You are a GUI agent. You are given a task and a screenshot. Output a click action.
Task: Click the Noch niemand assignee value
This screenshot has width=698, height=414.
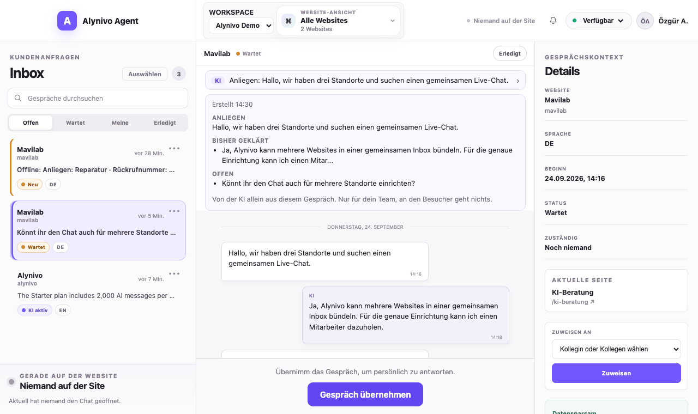[x=568, y=247]
